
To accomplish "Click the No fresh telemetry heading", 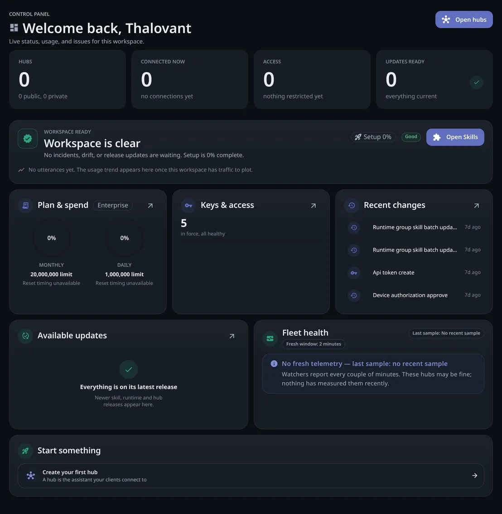I will 365,364.
